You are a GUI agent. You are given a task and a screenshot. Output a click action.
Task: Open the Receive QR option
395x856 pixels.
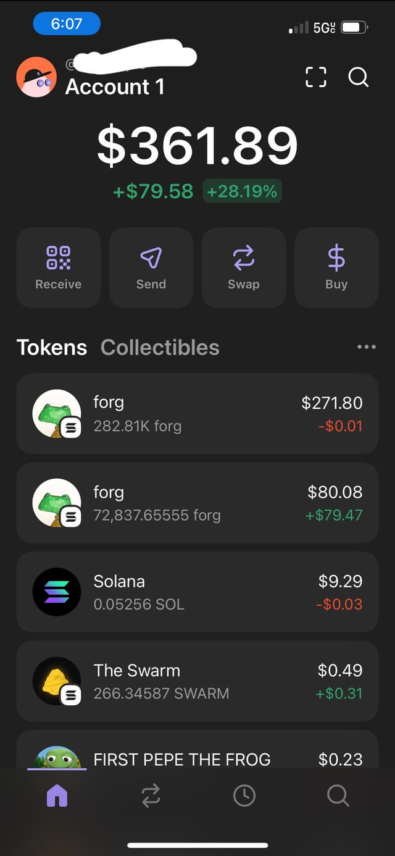click(x=59, y=267)
